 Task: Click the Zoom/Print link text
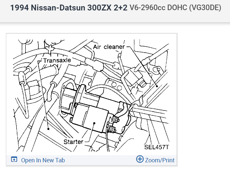[x=160, y=160]
